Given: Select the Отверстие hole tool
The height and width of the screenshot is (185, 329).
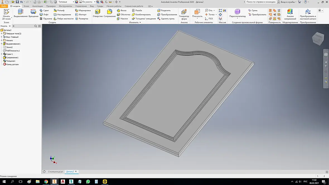Looking at the screenshot, I should pyautogui.click(x=98, y=13).
